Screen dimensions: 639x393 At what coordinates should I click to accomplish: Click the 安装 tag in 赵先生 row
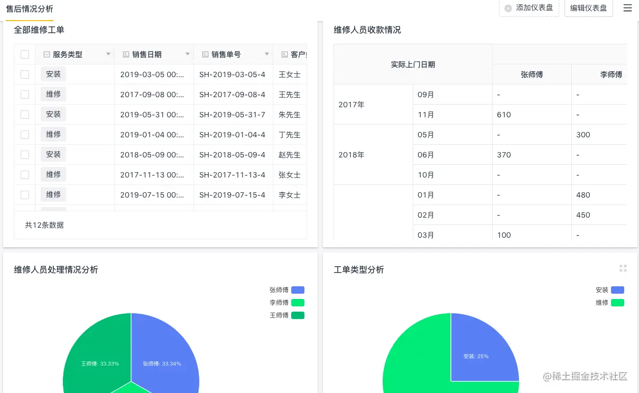53,155
